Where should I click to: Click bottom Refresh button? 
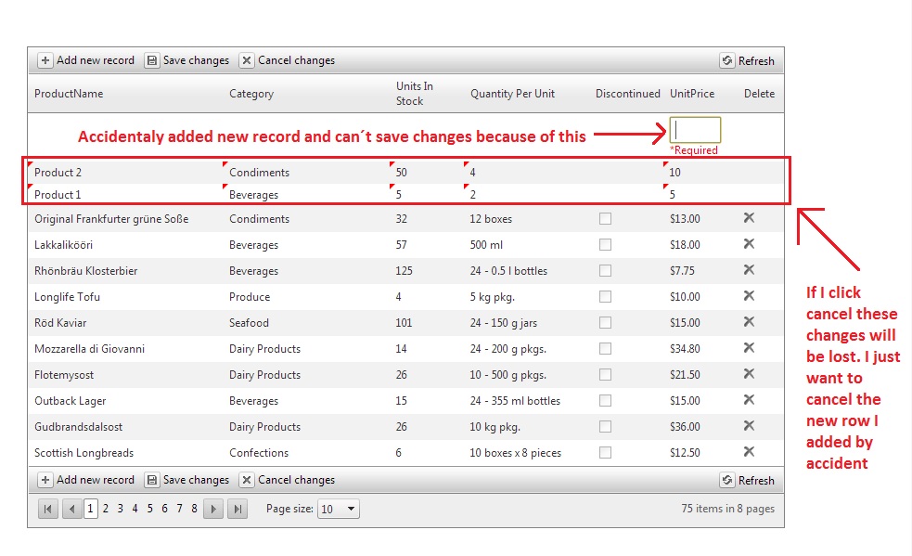(748, 480)
